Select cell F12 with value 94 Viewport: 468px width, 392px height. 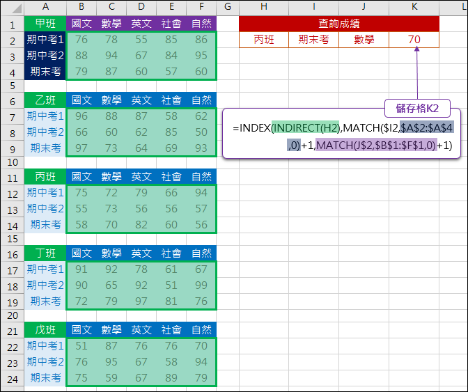click(x=201, y=192)
